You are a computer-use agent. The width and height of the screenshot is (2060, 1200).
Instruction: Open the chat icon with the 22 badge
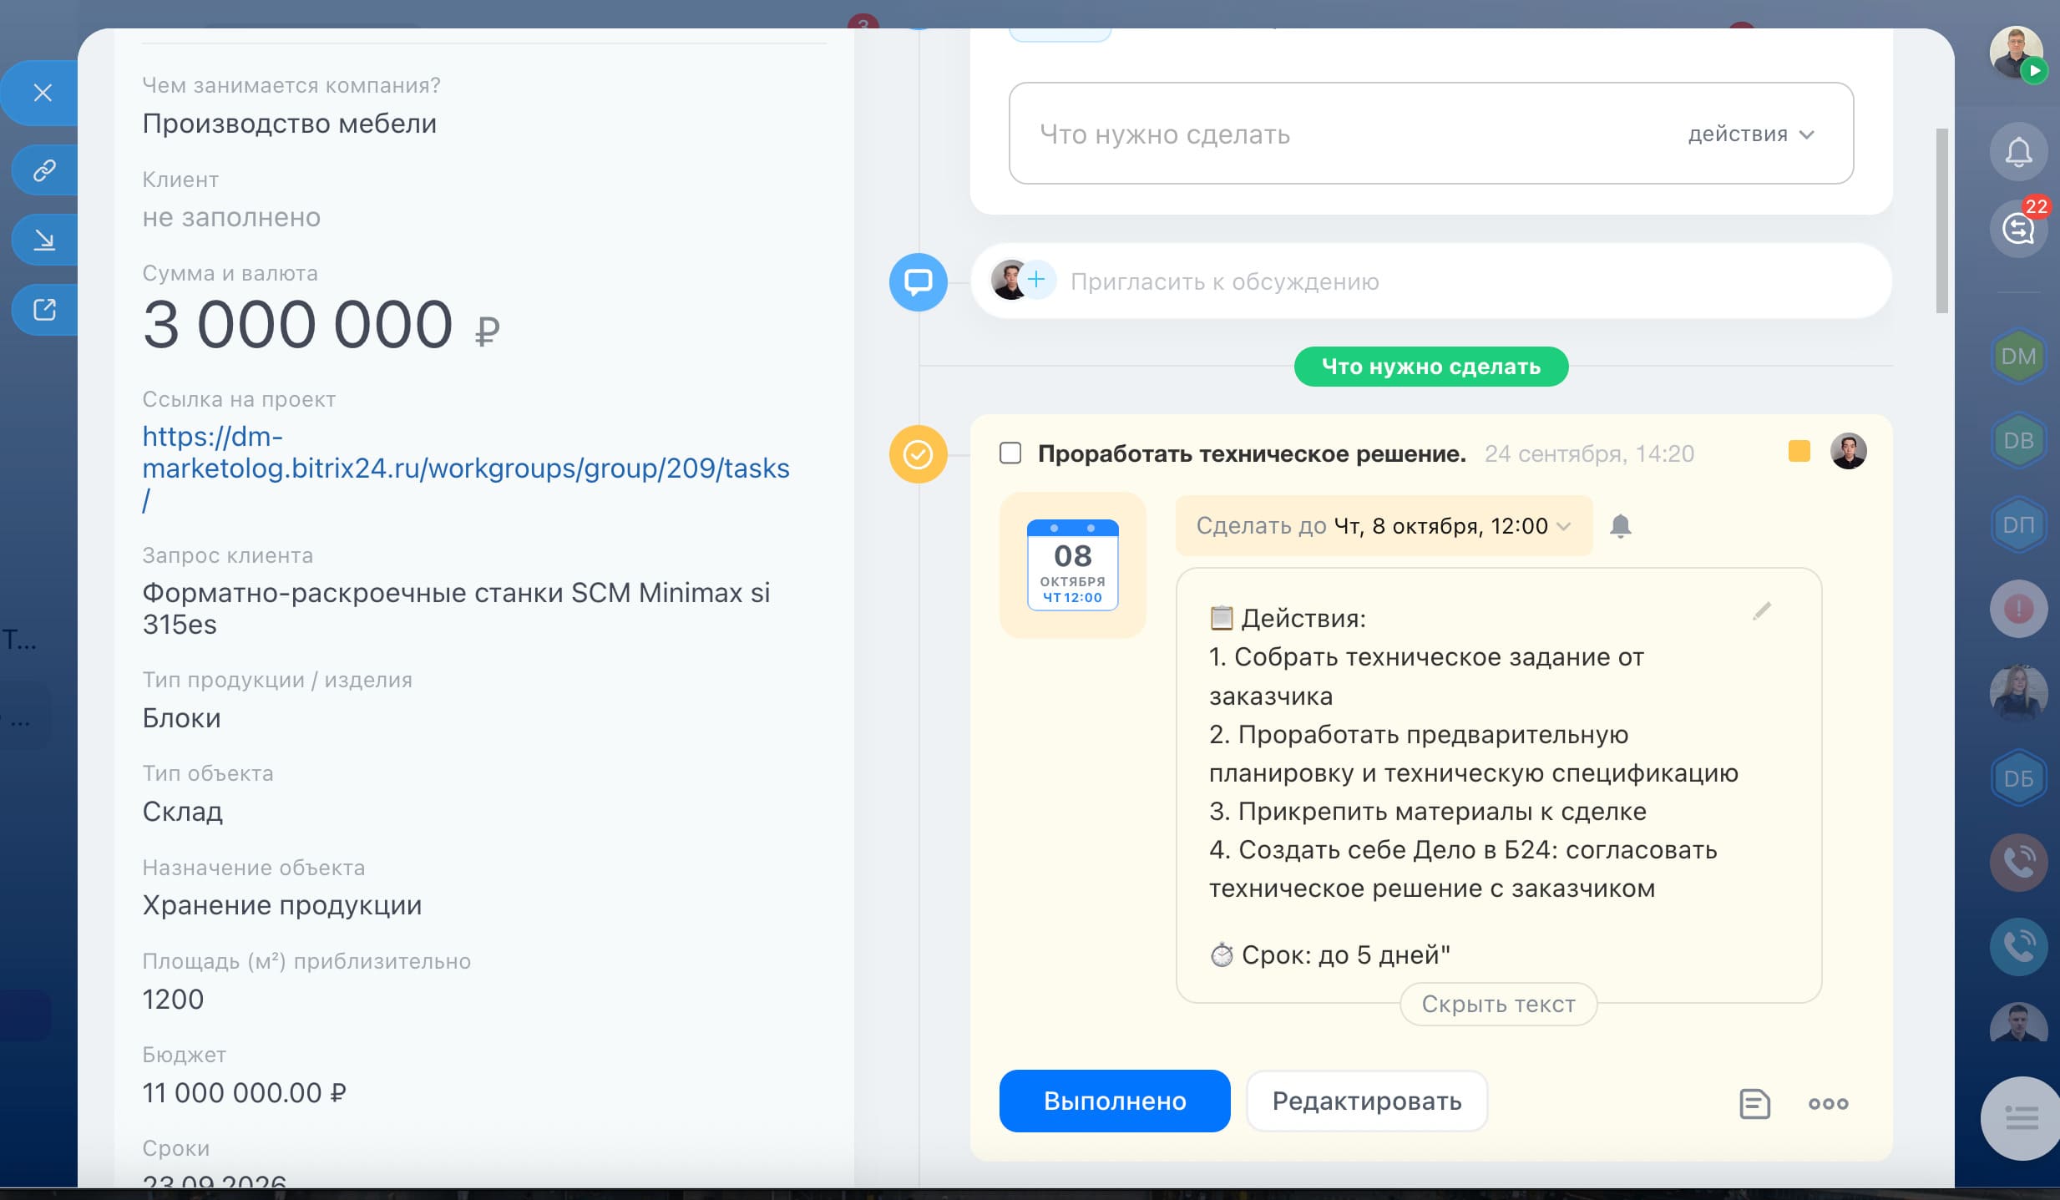(2018, 229)
